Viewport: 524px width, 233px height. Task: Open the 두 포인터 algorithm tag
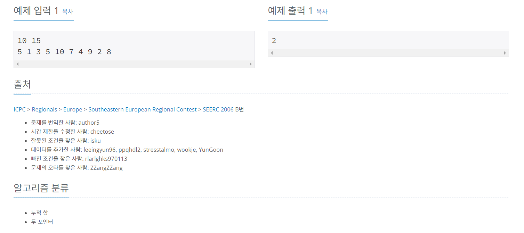(42, 222)
